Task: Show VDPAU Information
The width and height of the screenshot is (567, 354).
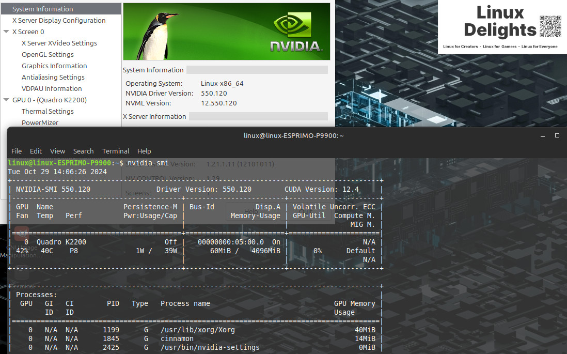Action: tap(52, 88)
